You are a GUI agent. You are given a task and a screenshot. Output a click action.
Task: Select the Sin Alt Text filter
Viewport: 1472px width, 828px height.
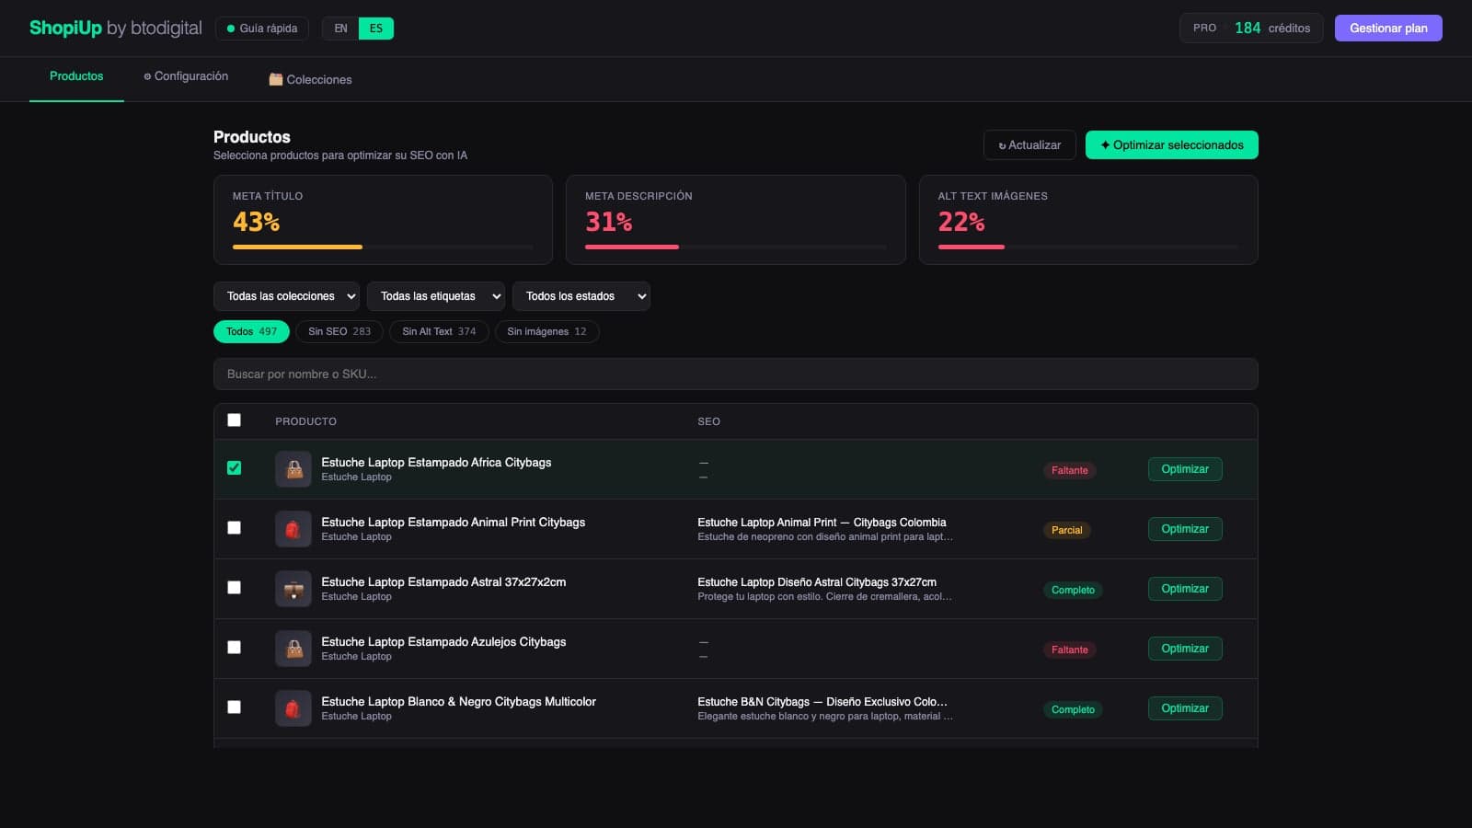coord(439,331)
